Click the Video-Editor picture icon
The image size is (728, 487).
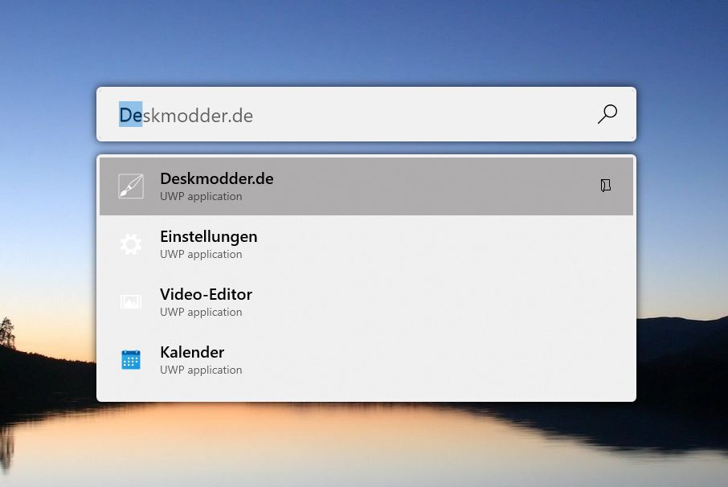[x=131, y=302]
